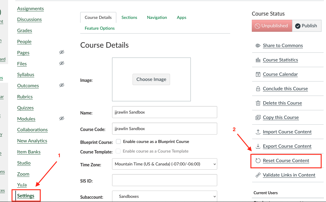This screenshot has height=202, width=326.
Task: Click the Course Calendar icon
Action: click(258, 74)
